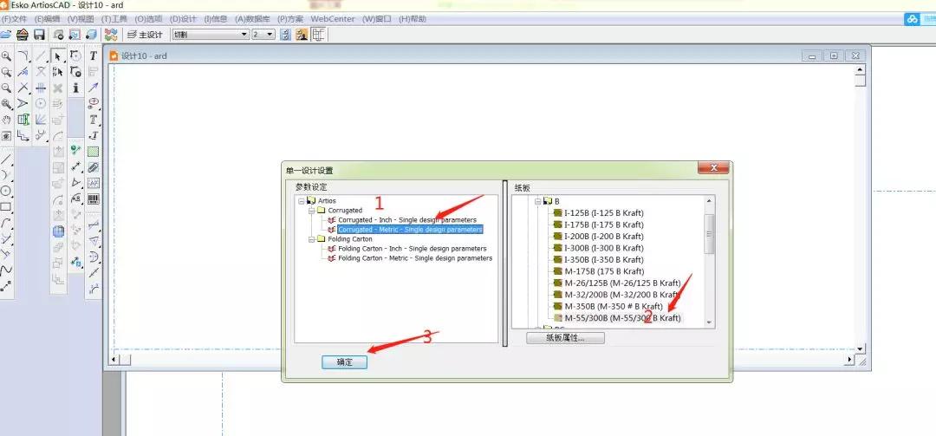The image size is (936, 436).
Task: Select the Barcode tool icon
Action: point(93,198)
